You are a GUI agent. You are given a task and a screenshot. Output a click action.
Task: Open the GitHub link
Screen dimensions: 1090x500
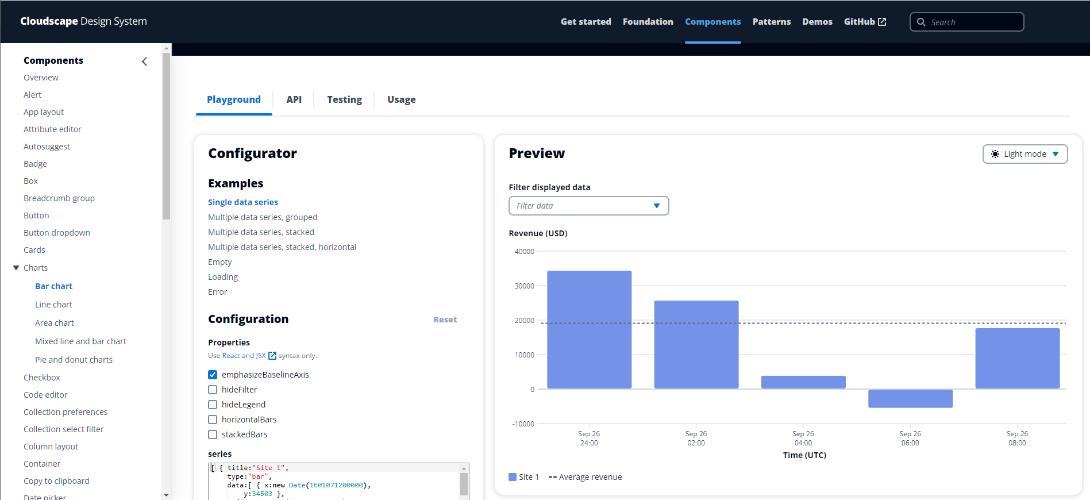pyautogui.click(x=865, y=22)
